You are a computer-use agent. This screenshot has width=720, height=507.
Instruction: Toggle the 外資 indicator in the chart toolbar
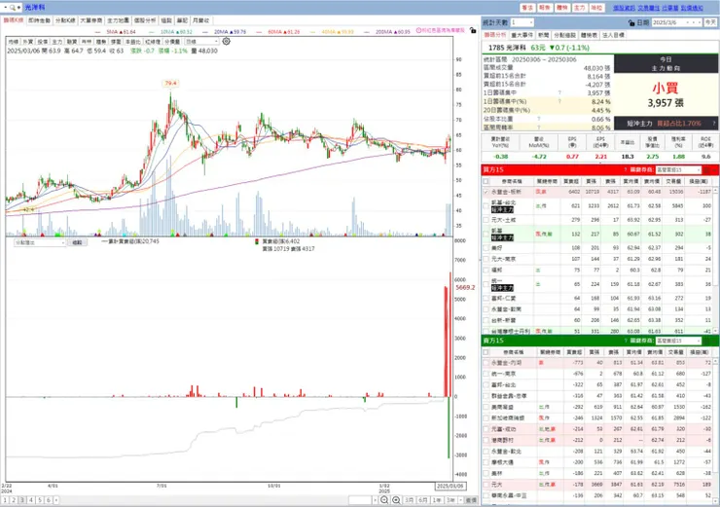[x=27, y=42]
